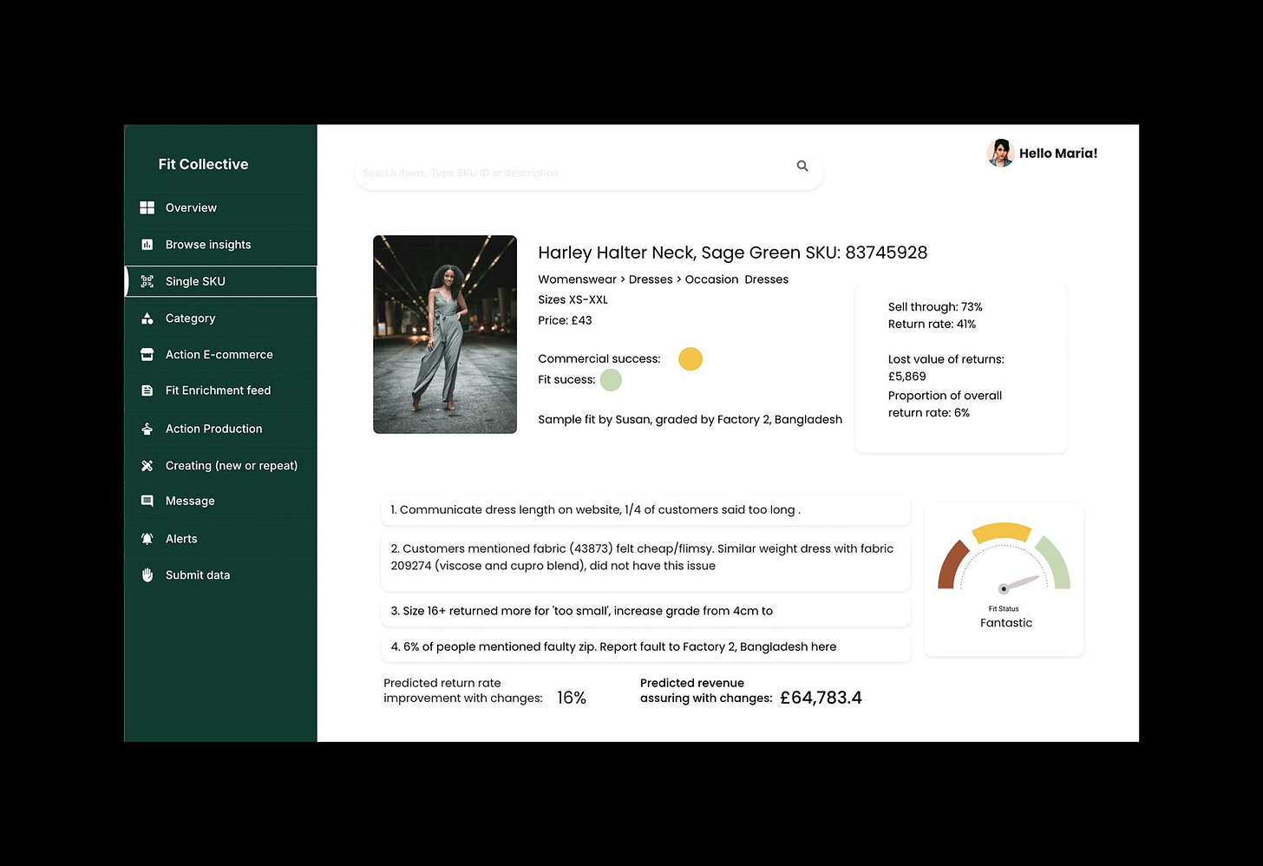Click the Creating (new or repeat) scissors icon

tap(147, 465)
